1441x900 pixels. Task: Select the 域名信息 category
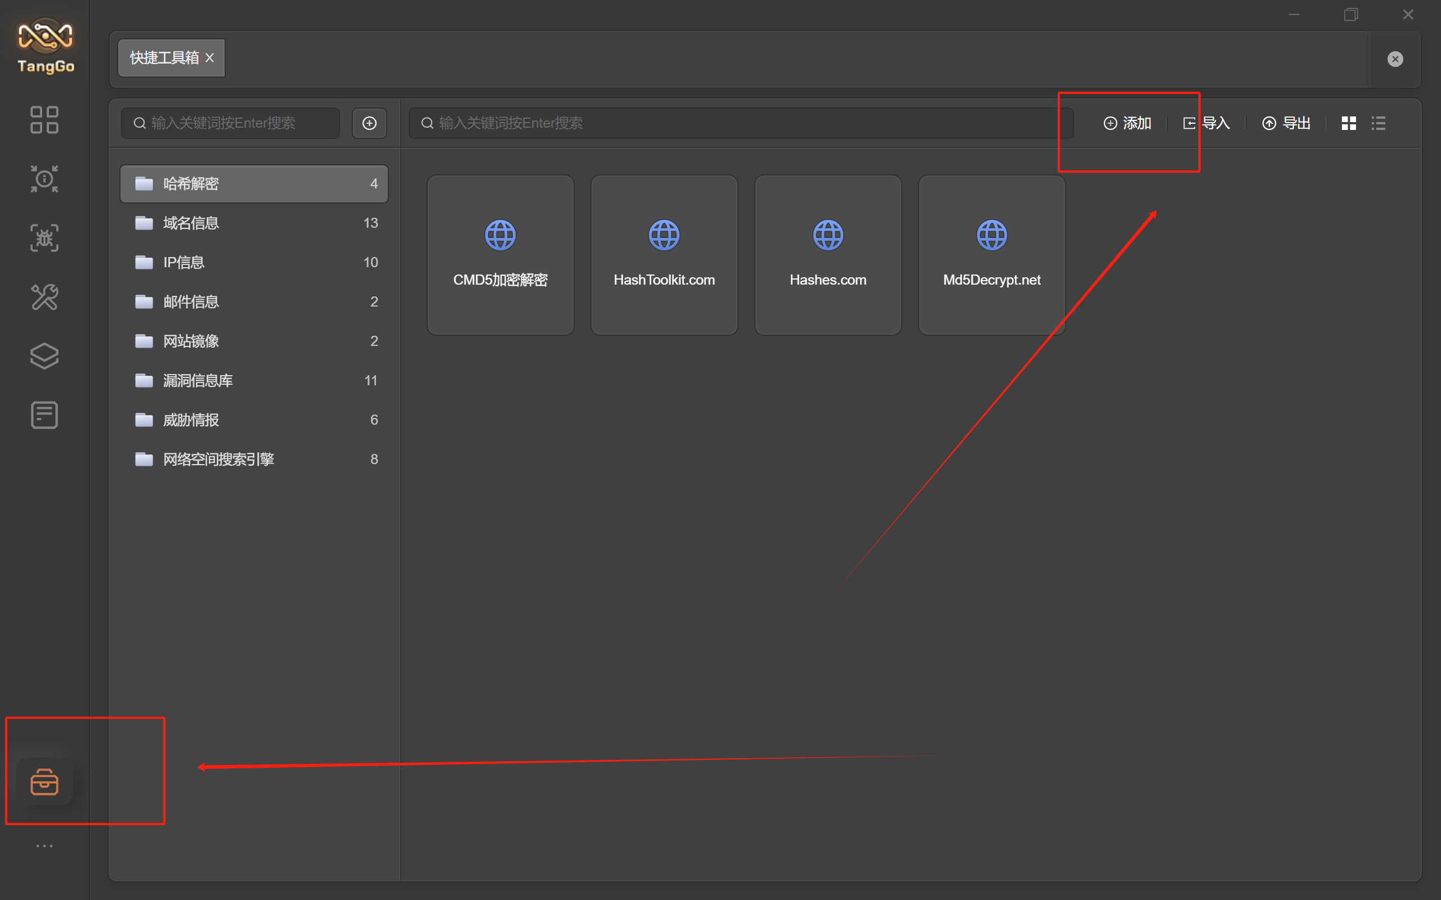click(x=254, y=223)
